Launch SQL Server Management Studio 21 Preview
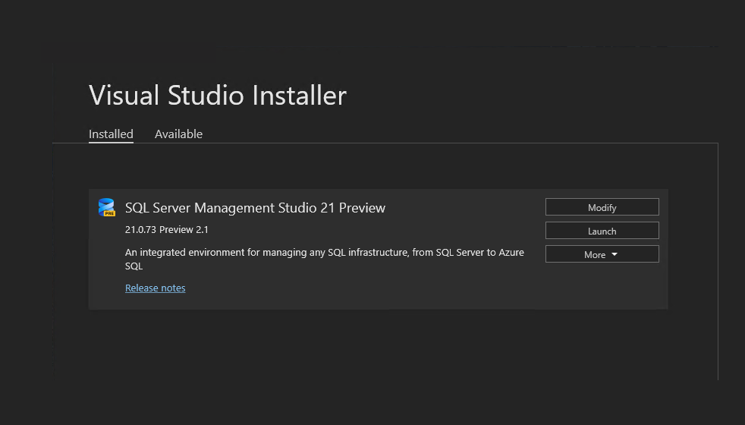 tap(602, 231)
